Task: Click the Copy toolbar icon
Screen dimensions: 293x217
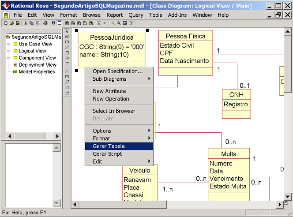Action: (32, 23)
